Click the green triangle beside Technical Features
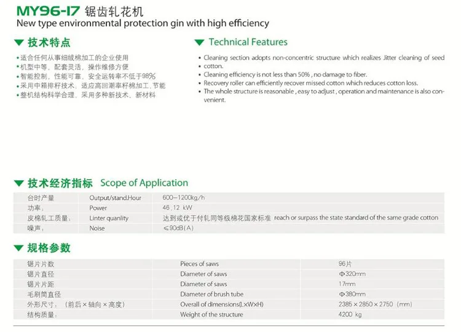Screen dimensions: 461x332 [199, 43]
